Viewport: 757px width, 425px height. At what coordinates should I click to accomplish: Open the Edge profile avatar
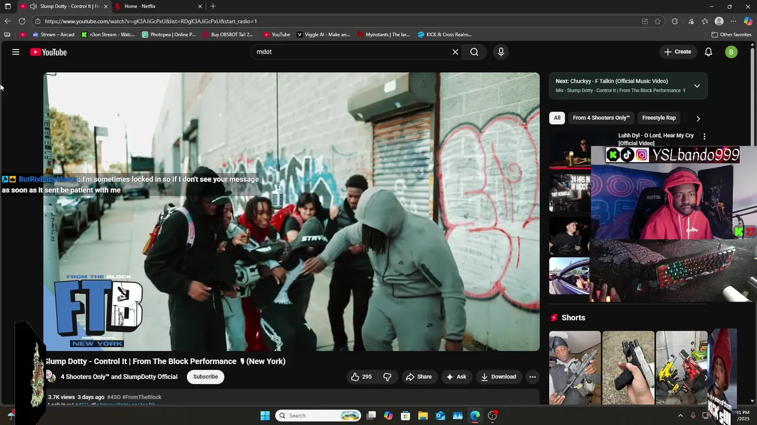(x=719, y=21)
